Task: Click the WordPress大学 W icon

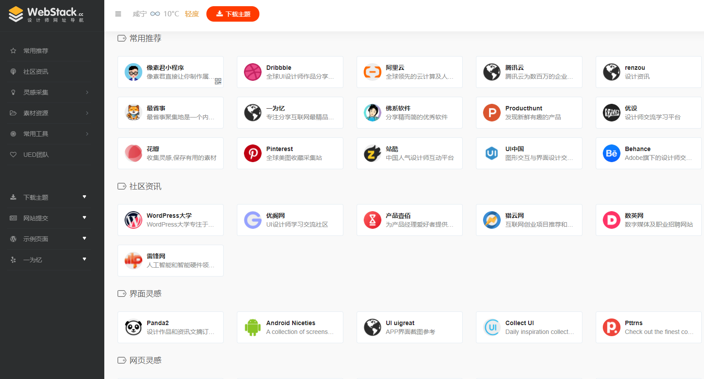Action: pos(133,220)
